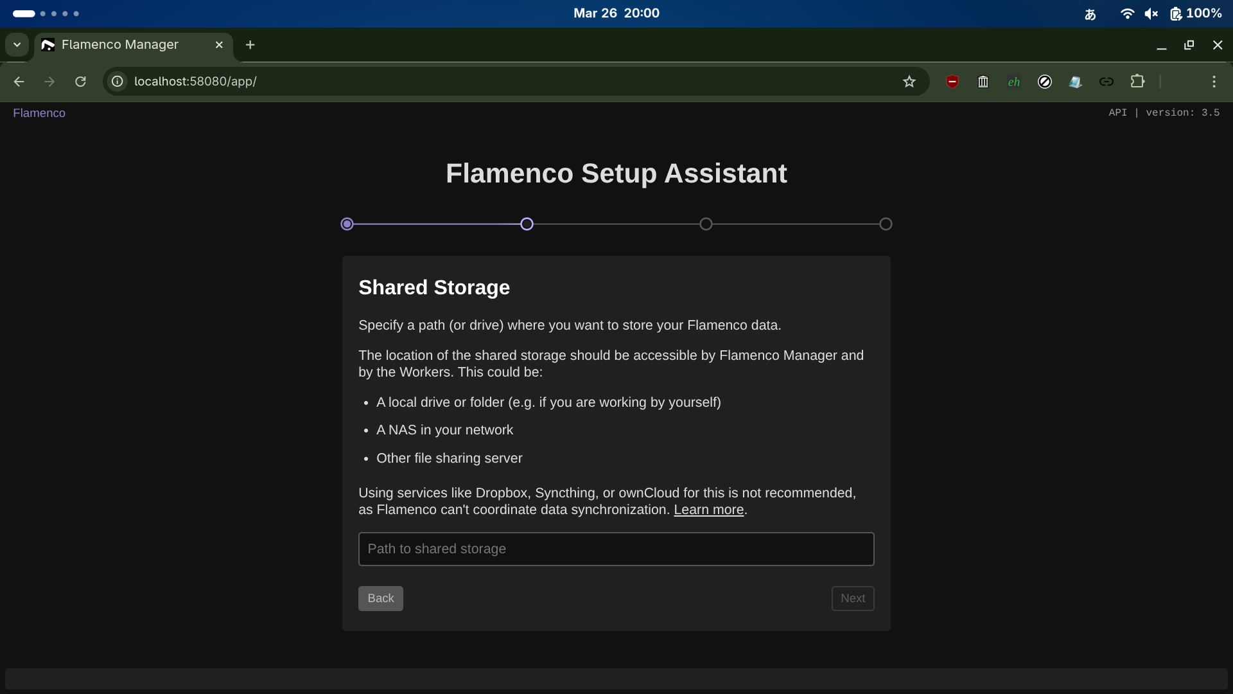Open the browser three-dot menu

click(1214, 82)
